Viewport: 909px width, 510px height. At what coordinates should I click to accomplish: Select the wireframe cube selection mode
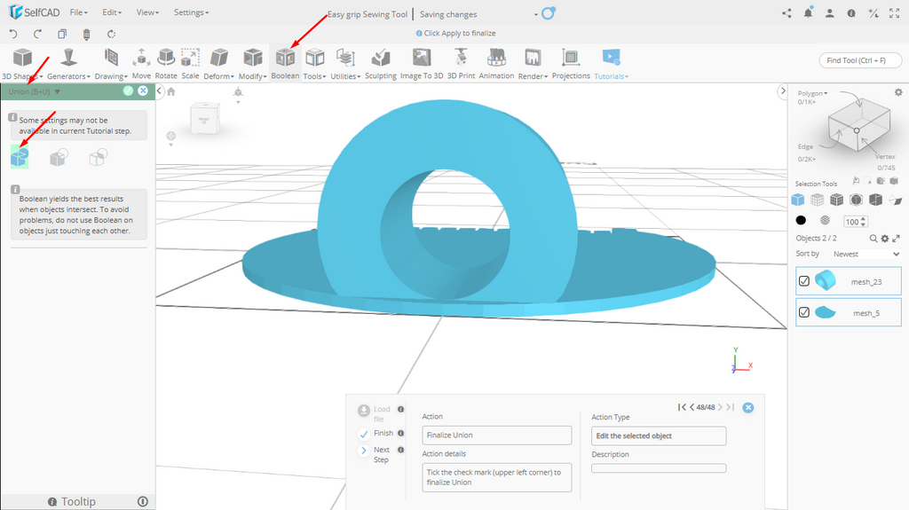[817, 200]
